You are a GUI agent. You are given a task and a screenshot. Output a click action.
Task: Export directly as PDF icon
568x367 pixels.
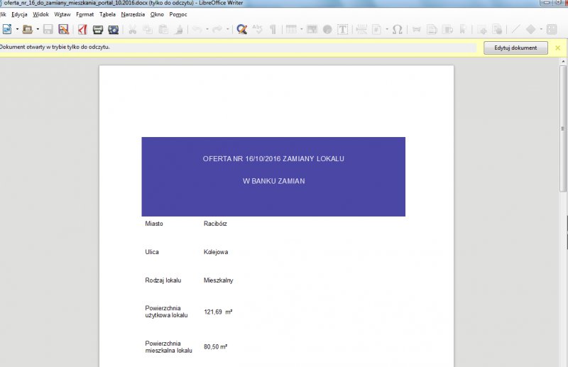(82, 29)
